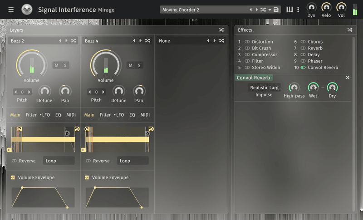Disable the Convol Reverb effect toggle

click(303, 68)
